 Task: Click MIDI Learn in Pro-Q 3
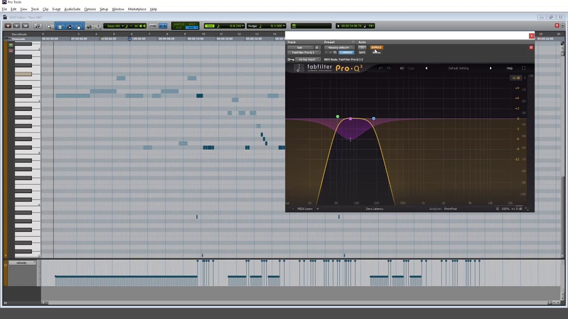305,209
